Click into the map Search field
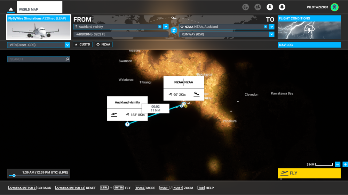The height and width of the screenshot is (195, 348). [39, 59]
